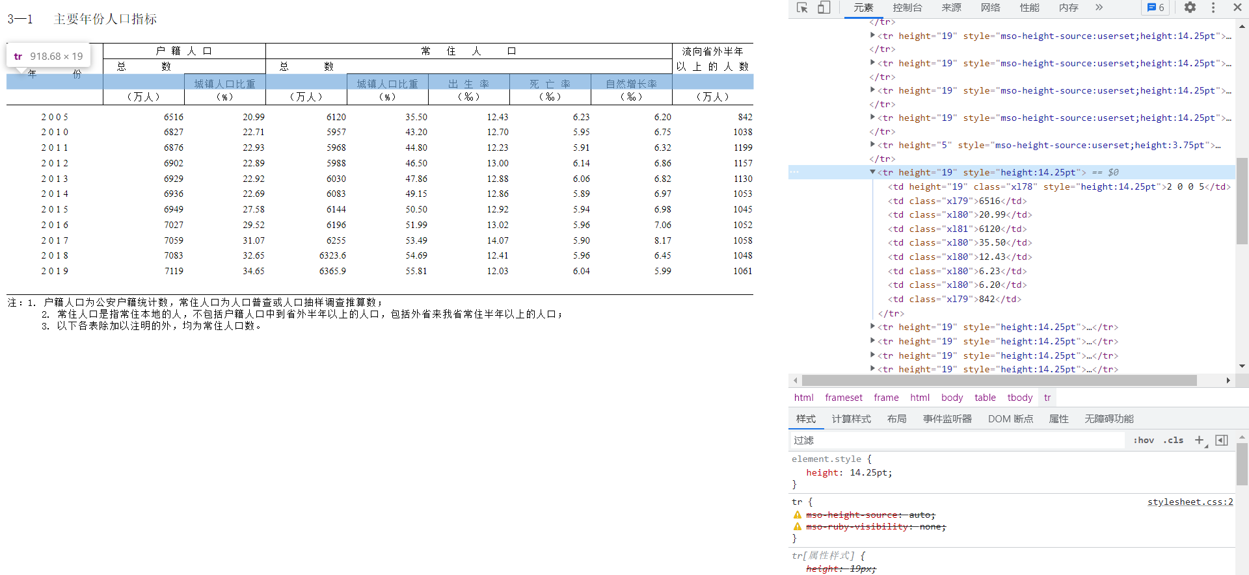Show more DevTools tabs chevron
Image resolution: width=1249 pixels, height=575 pixels.
coord(1099,8)
